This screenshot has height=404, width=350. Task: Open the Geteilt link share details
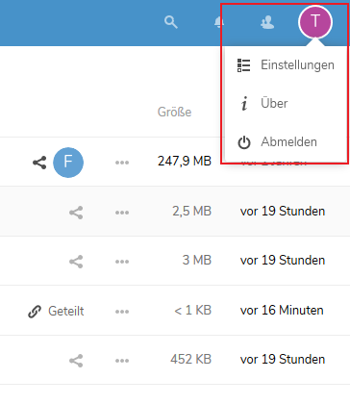[56, 312]
